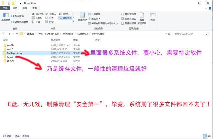The image size is (213, 139).
Task: Click date 2019/10/27 11:42 of en-GB
Action: (x=60, y=45)
